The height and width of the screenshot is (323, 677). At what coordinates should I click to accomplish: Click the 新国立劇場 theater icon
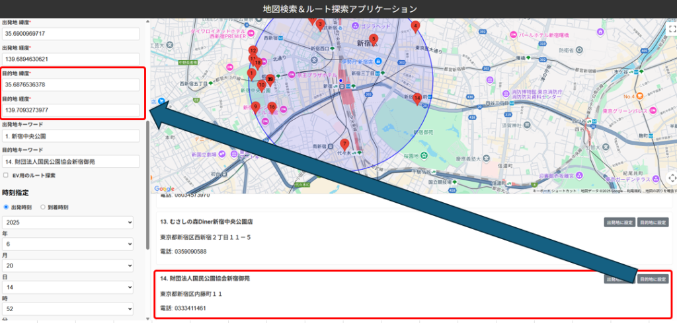click(x=221, y=154)
